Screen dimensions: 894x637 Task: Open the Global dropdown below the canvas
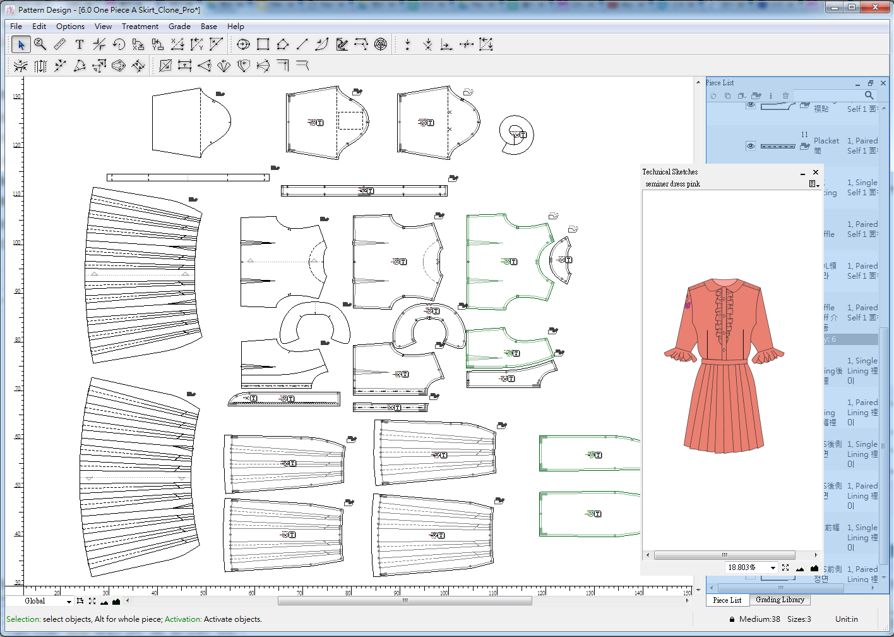point(69,601)
